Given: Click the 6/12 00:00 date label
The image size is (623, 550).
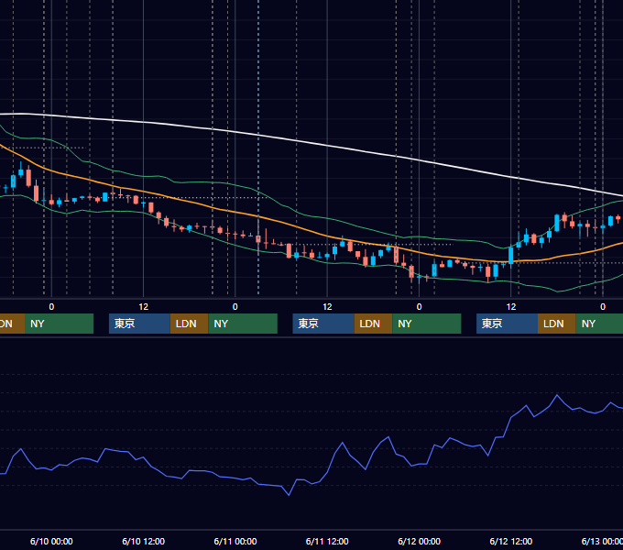Looking at the screenshot, I should pyautogui.click(x=420, y=541).
